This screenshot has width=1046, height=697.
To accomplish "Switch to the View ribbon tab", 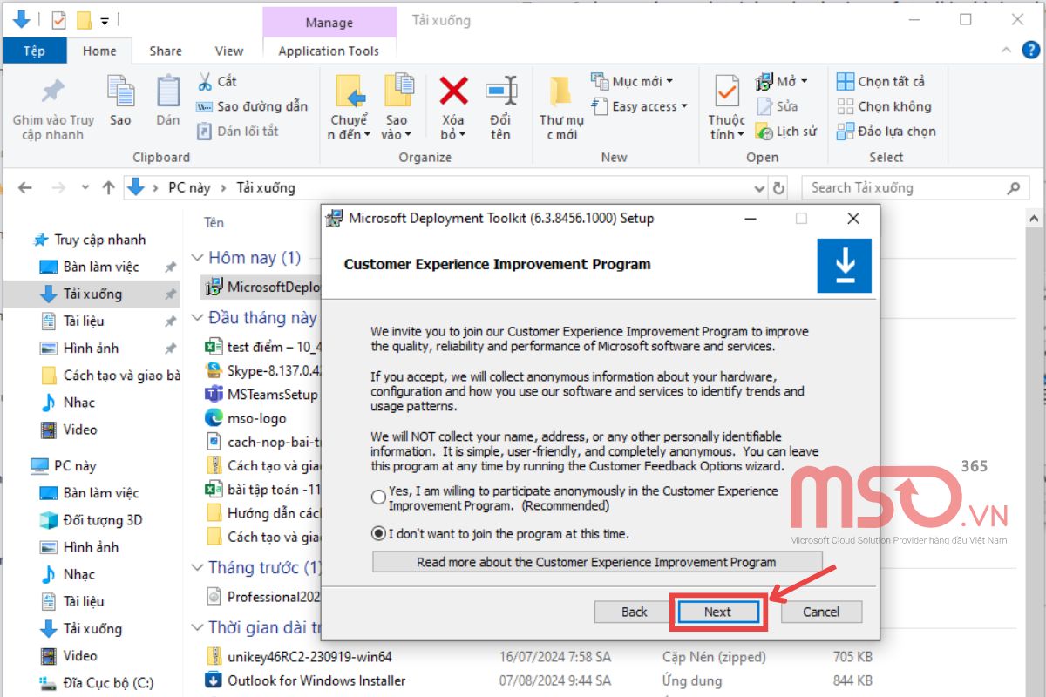I will [229, 51].
